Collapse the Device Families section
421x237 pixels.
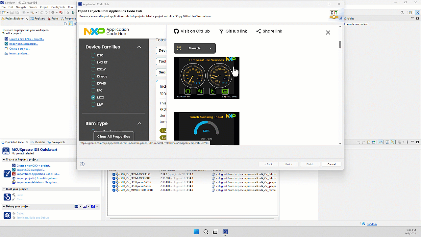(x=139, y=47)
